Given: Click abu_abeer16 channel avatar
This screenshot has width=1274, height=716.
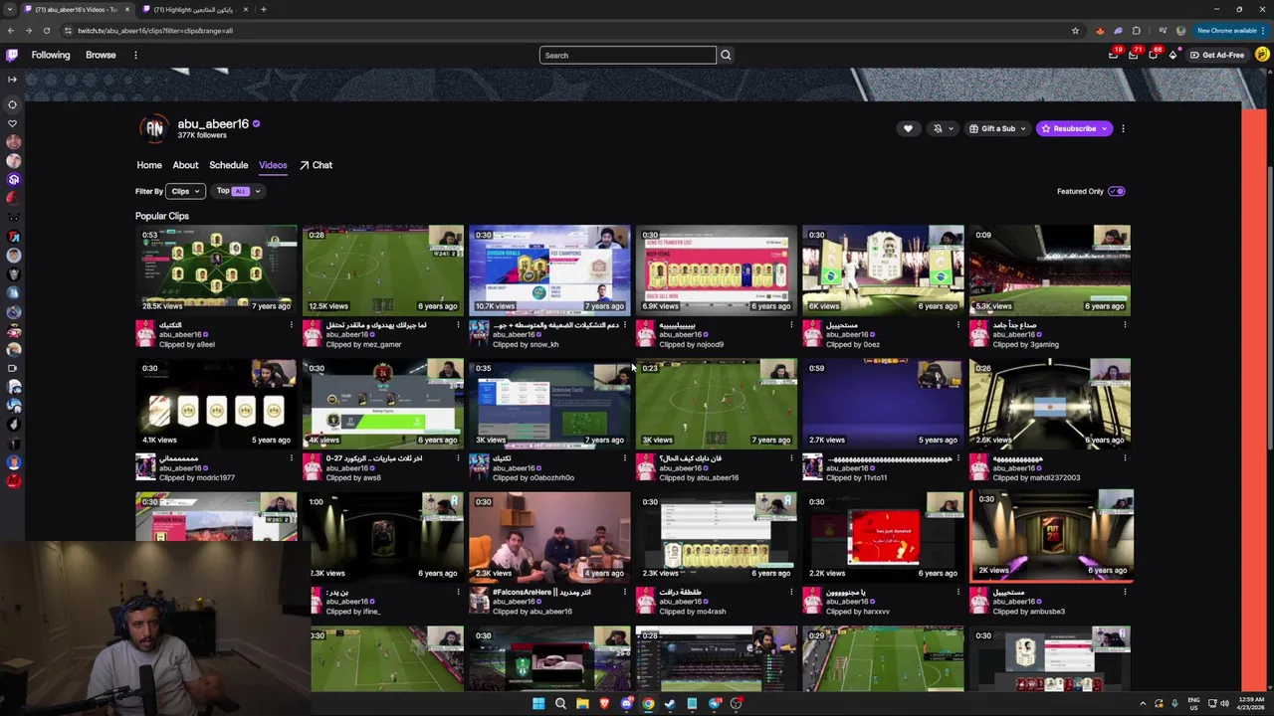Looking at the screenshot, I should coord(154,128).
